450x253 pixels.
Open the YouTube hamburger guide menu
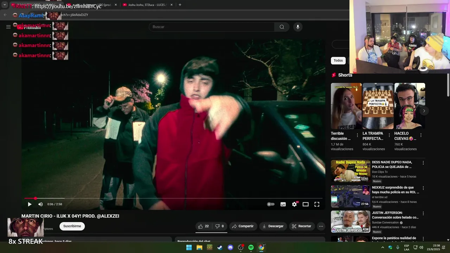pyautogui.click(x=8, y=27)
